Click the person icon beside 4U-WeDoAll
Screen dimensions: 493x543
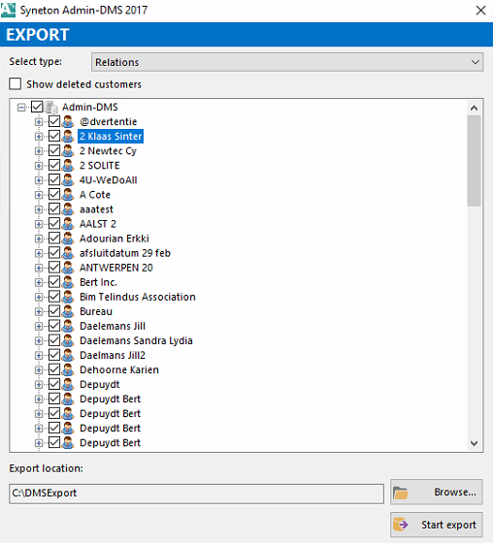coord(68,180)
